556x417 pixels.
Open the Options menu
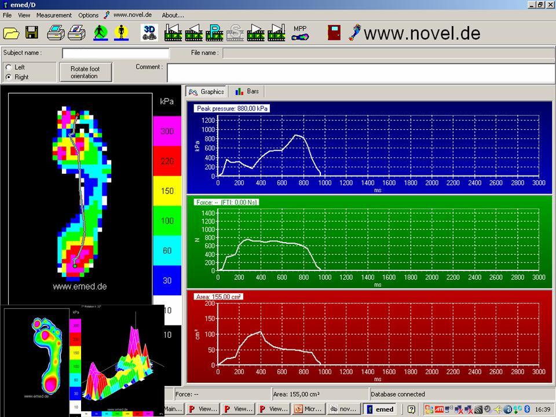point(88,15)
